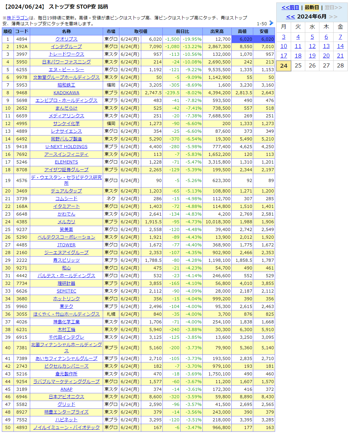The height and width of the screenshot is (437, 348).
Task: Open the 昭和鉄工 stock link
Action: tap(66, 85)
